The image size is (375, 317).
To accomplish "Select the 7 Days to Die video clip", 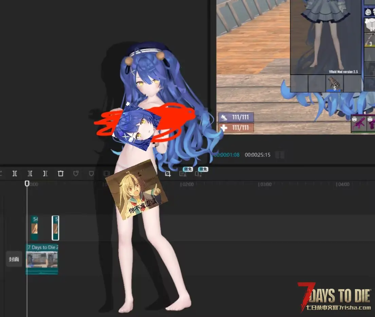I will [42, 259].
